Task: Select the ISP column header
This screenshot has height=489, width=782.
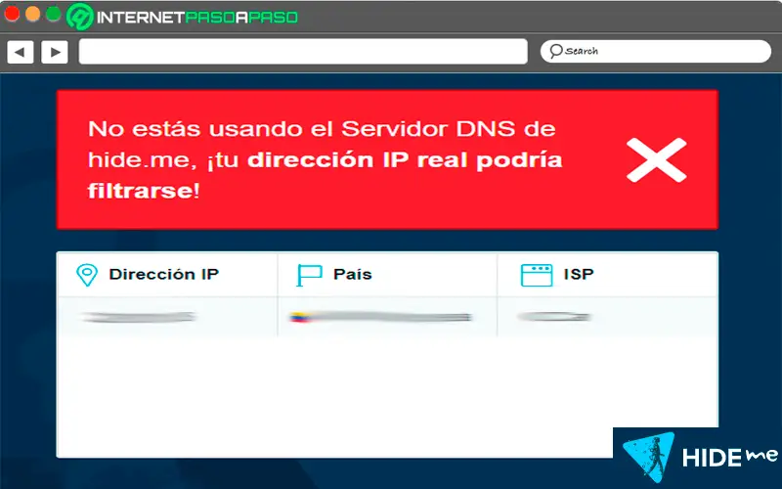Action: (x=607, y=275)
